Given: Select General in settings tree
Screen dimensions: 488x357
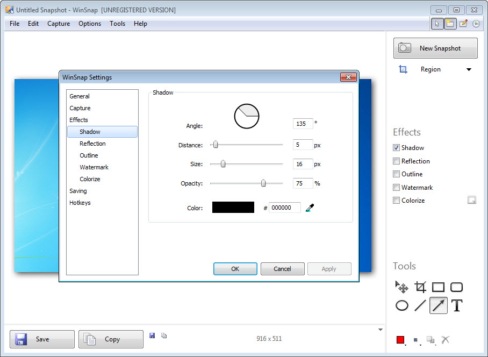Looking at the screenshot, I should (80, 96).
